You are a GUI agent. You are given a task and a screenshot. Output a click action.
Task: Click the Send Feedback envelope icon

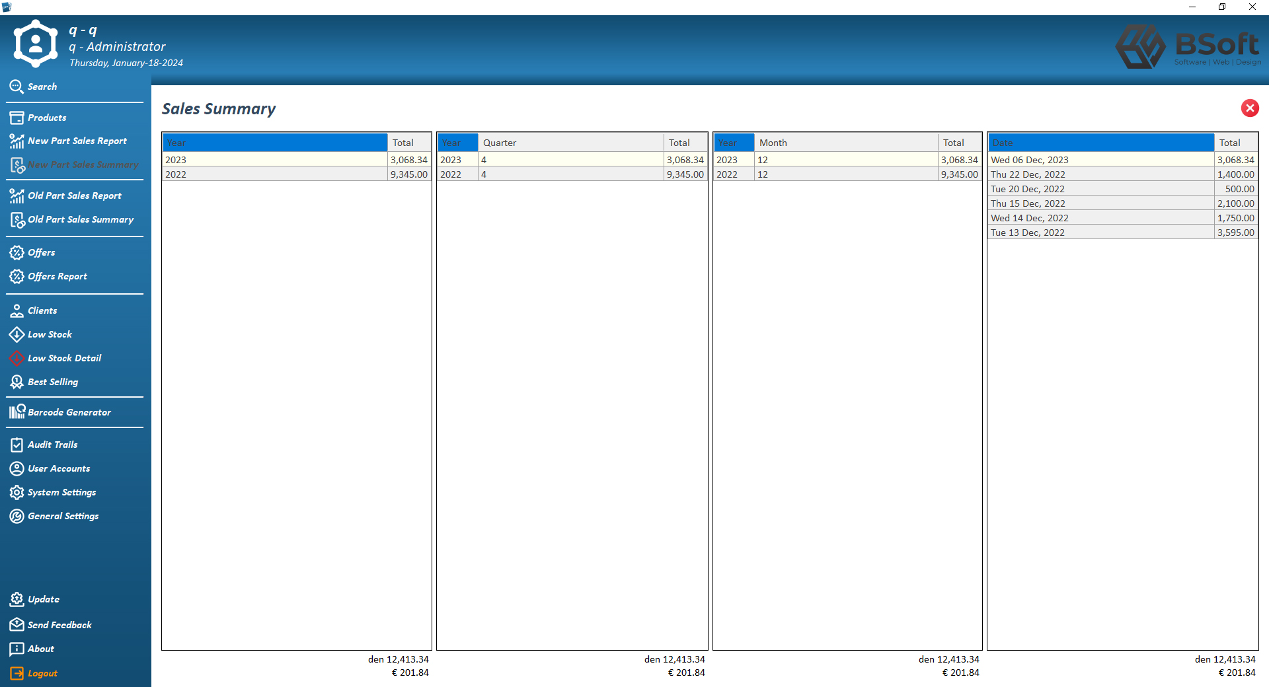pyautogui.click(x=17, y=624)
